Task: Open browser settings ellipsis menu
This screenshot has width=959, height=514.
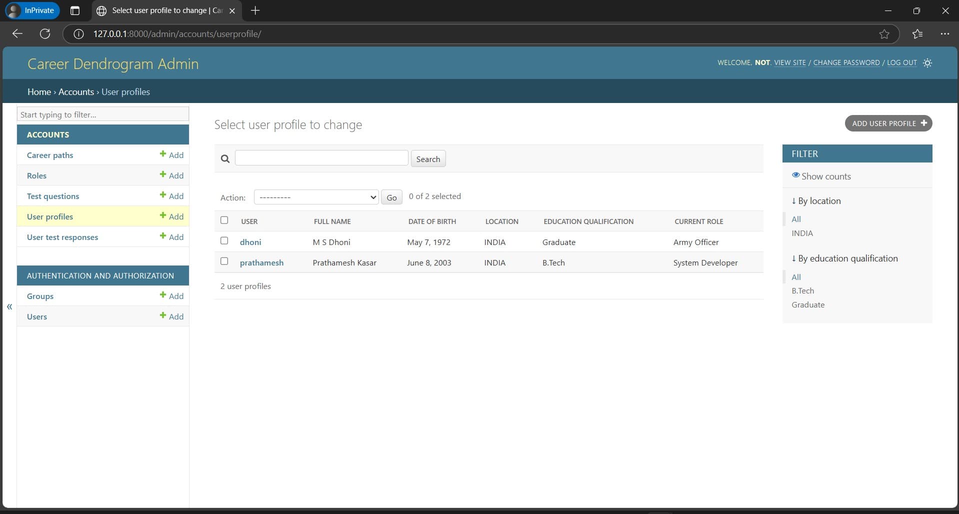Action: click(x=944, y=34)
